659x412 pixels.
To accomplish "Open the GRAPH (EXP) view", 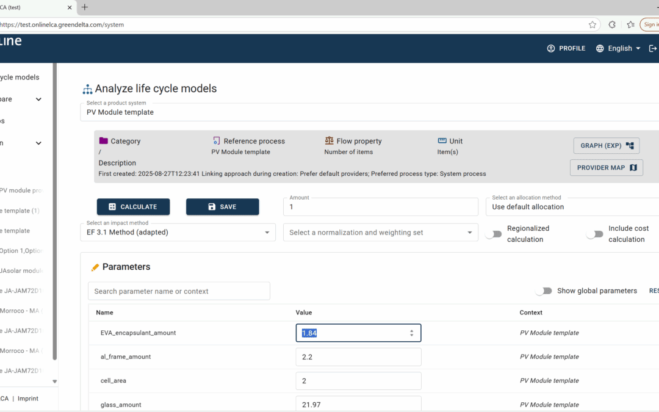I will pyautogui.click(x=606, y=146).
